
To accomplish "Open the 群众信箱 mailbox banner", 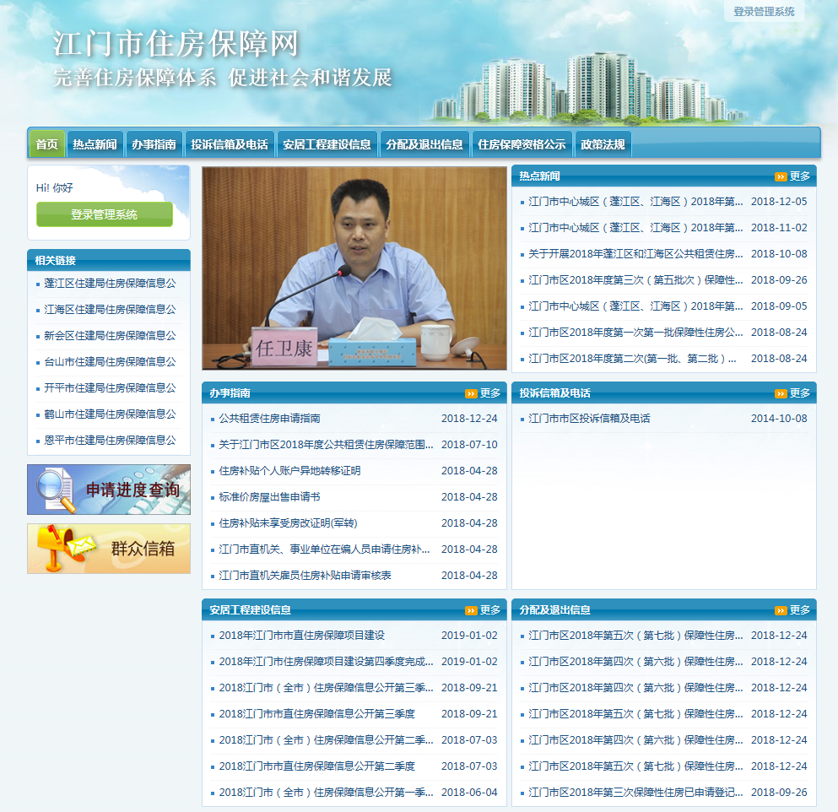I will [109, 549].
